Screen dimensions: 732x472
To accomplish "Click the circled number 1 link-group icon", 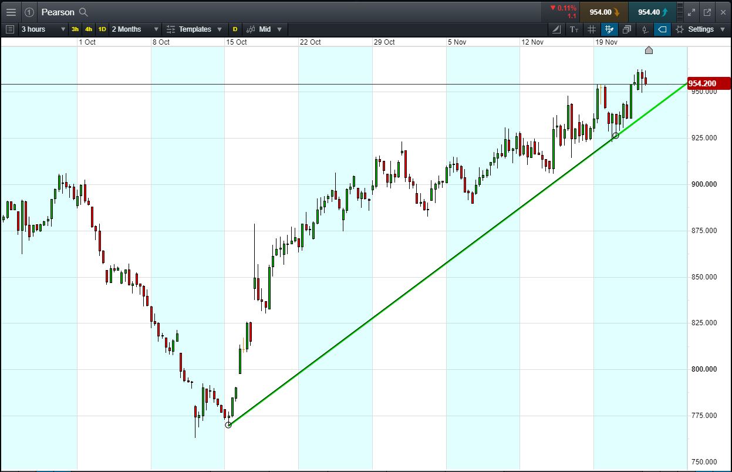I will click(29, 12).
